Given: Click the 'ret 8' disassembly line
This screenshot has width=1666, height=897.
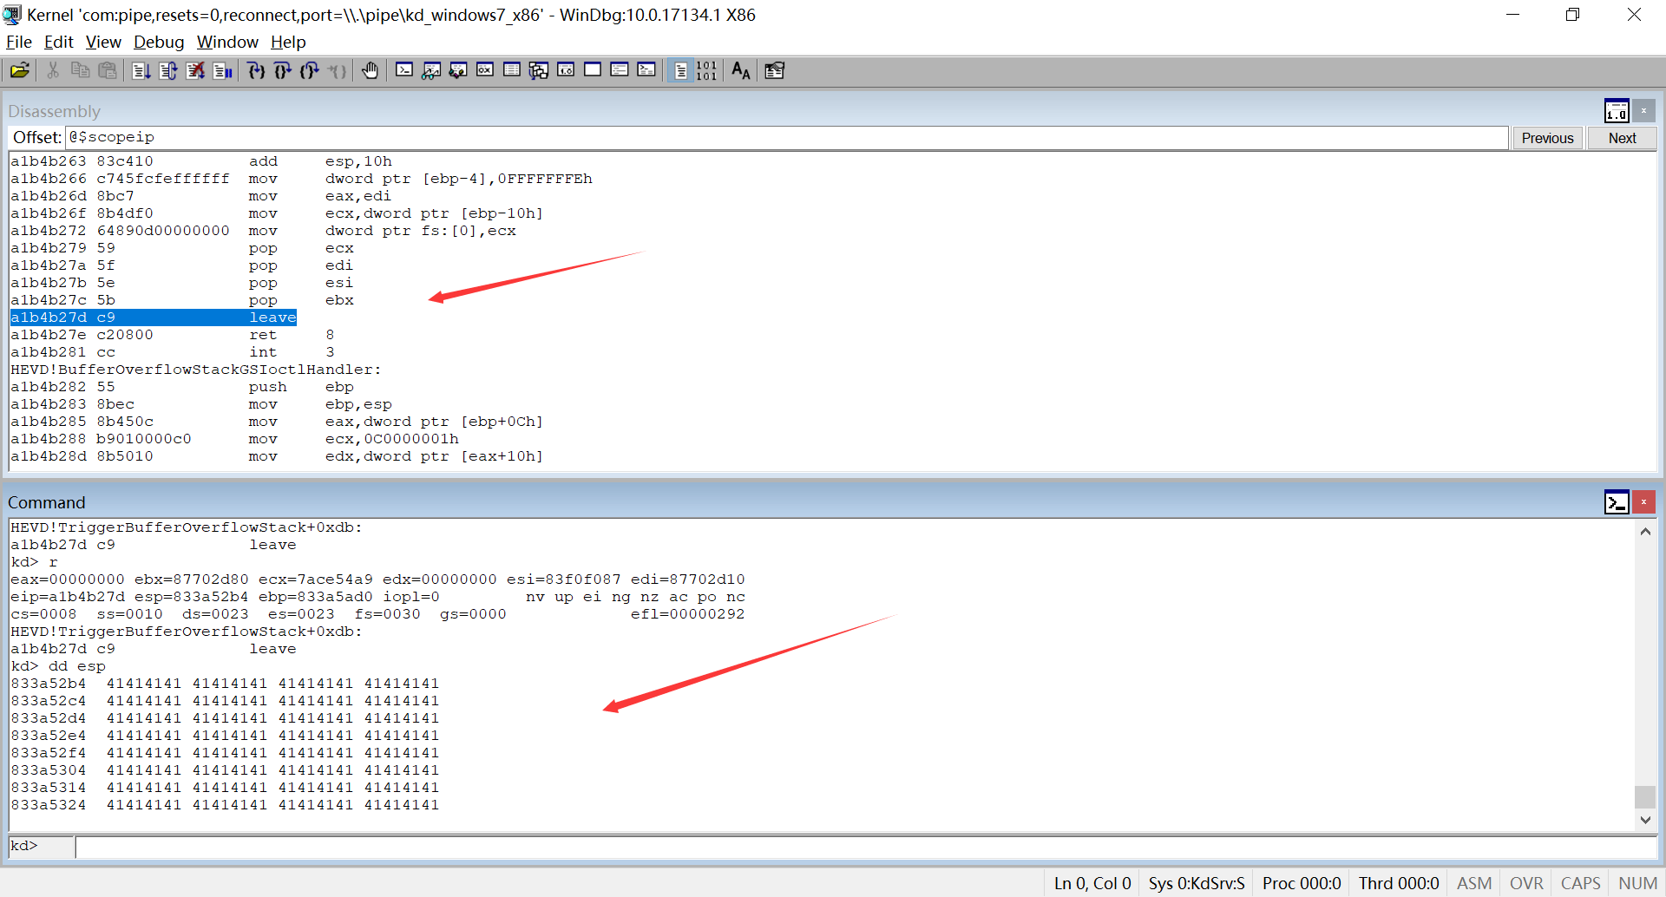Looking at the screenshot, I should point(173,335).
